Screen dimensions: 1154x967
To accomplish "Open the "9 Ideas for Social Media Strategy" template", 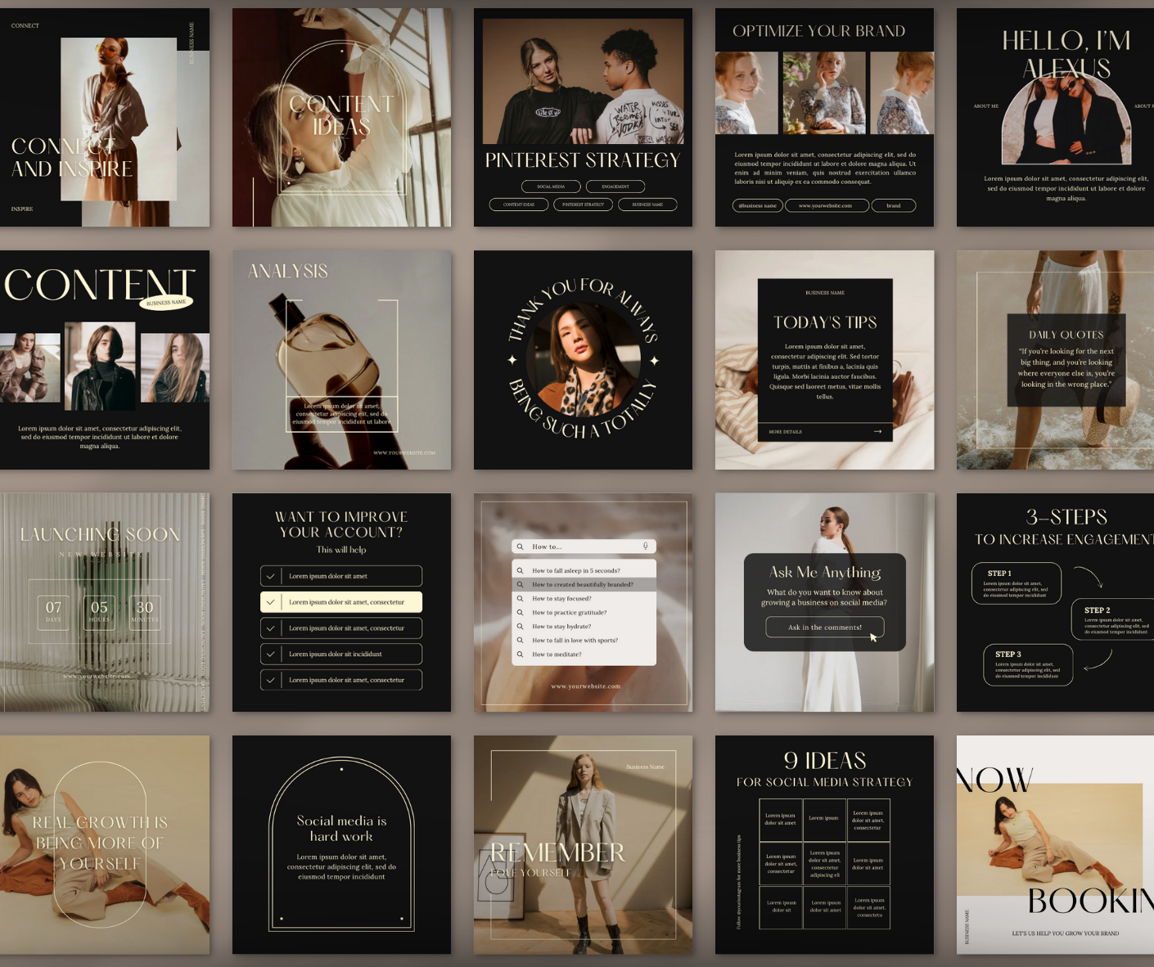I will (x=824, y=844).
